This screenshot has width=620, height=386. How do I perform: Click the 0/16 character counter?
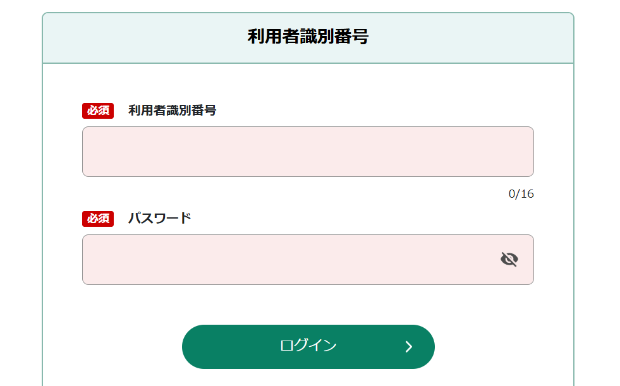pyautogui.click(x=521, y=194)
